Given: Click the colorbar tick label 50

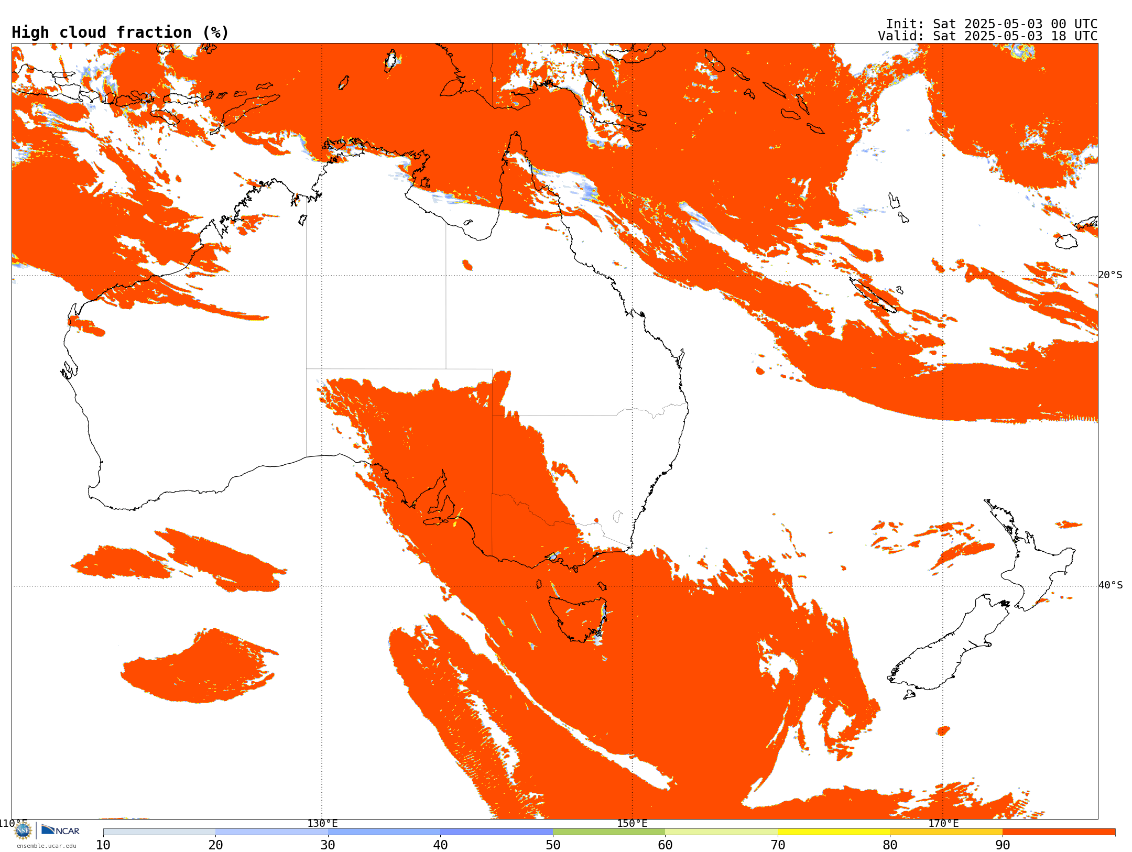Looking at the screenshot, I should [553, 845].
